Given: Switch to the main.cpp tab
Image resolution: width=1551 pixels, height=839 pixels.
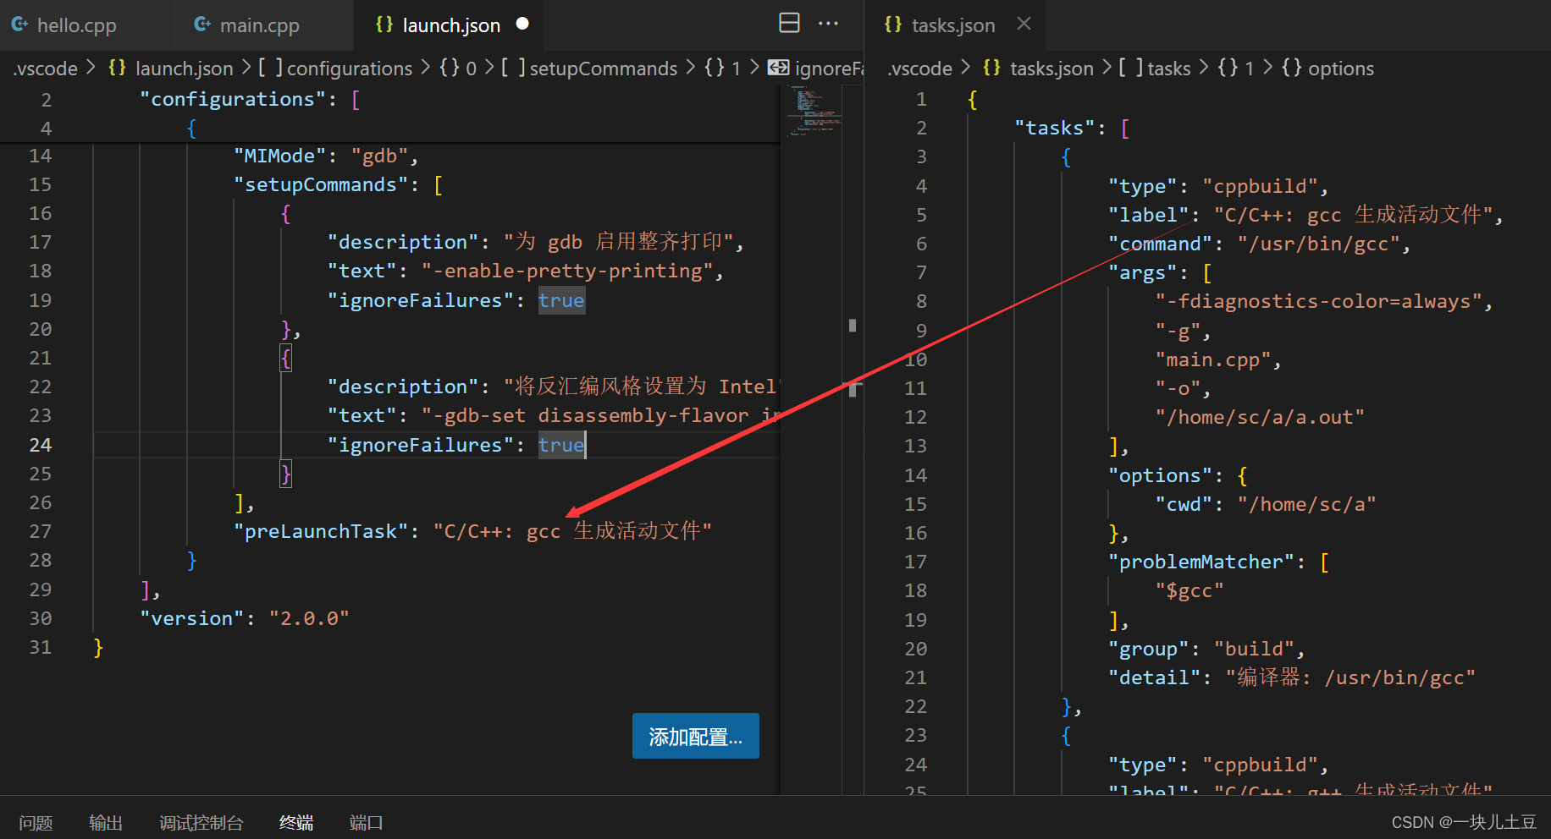Looking at the screenshot, I should (258, 25).
